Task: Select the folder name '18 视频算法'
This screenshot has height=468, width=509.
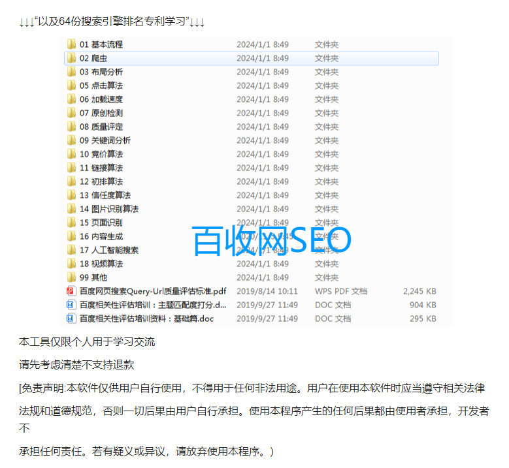Action: coord(101,264)
